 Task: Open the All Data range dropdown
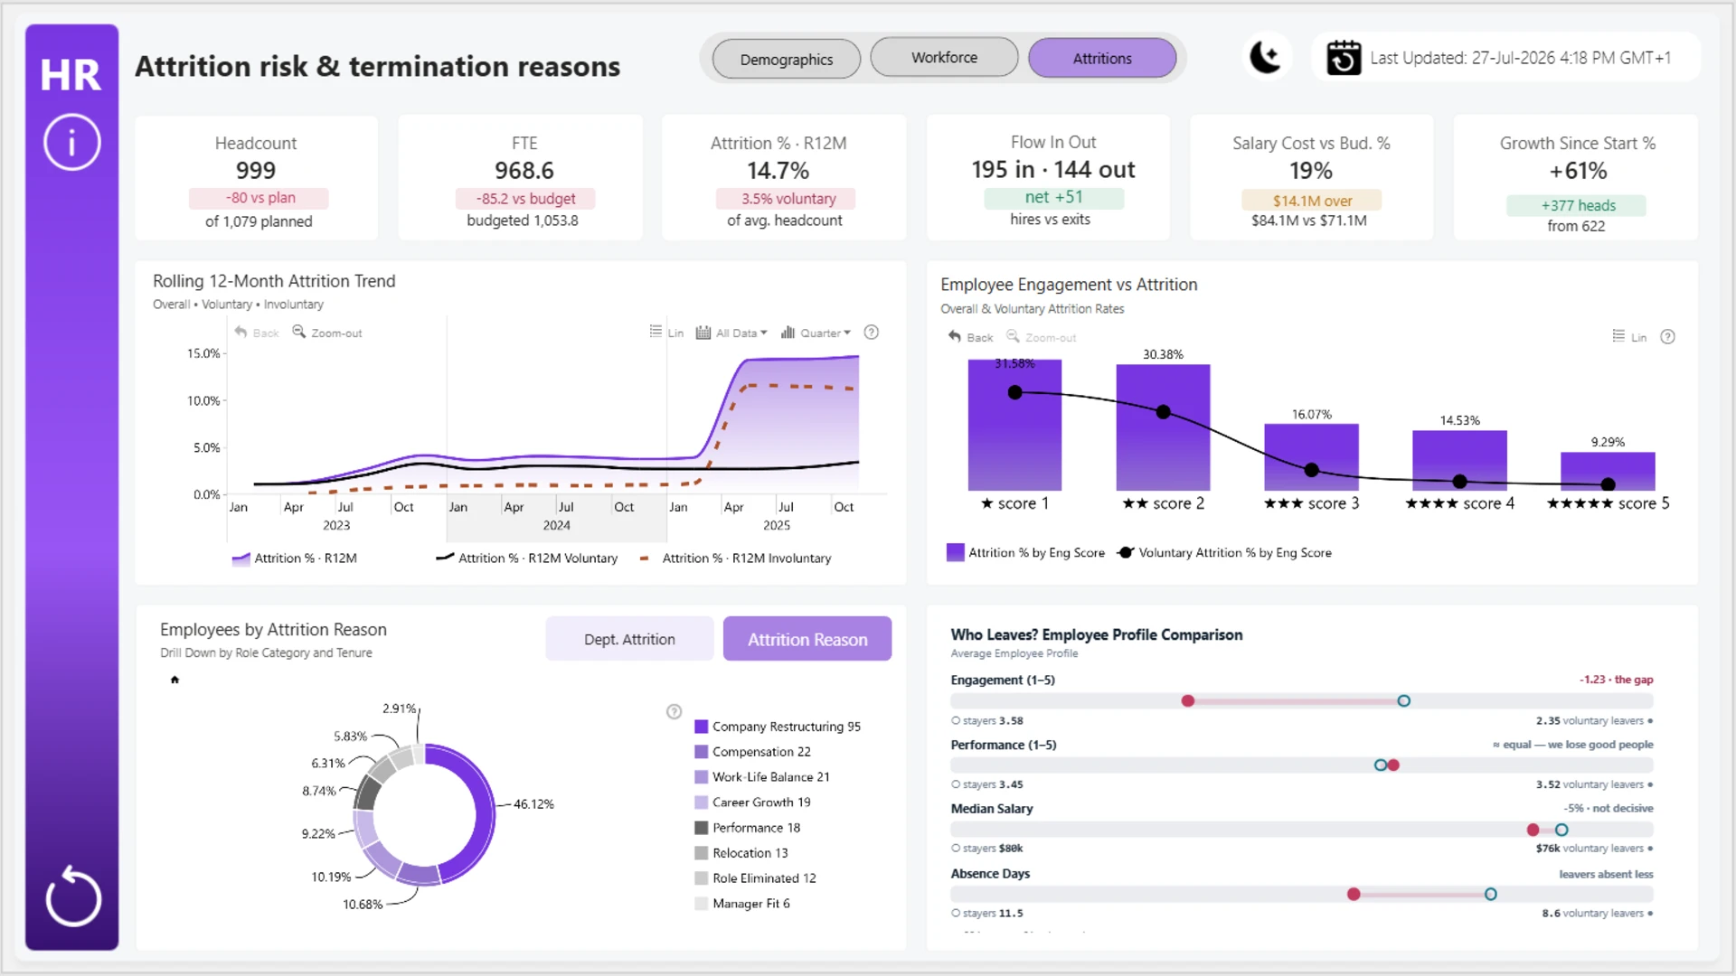[x=731, y=333]
